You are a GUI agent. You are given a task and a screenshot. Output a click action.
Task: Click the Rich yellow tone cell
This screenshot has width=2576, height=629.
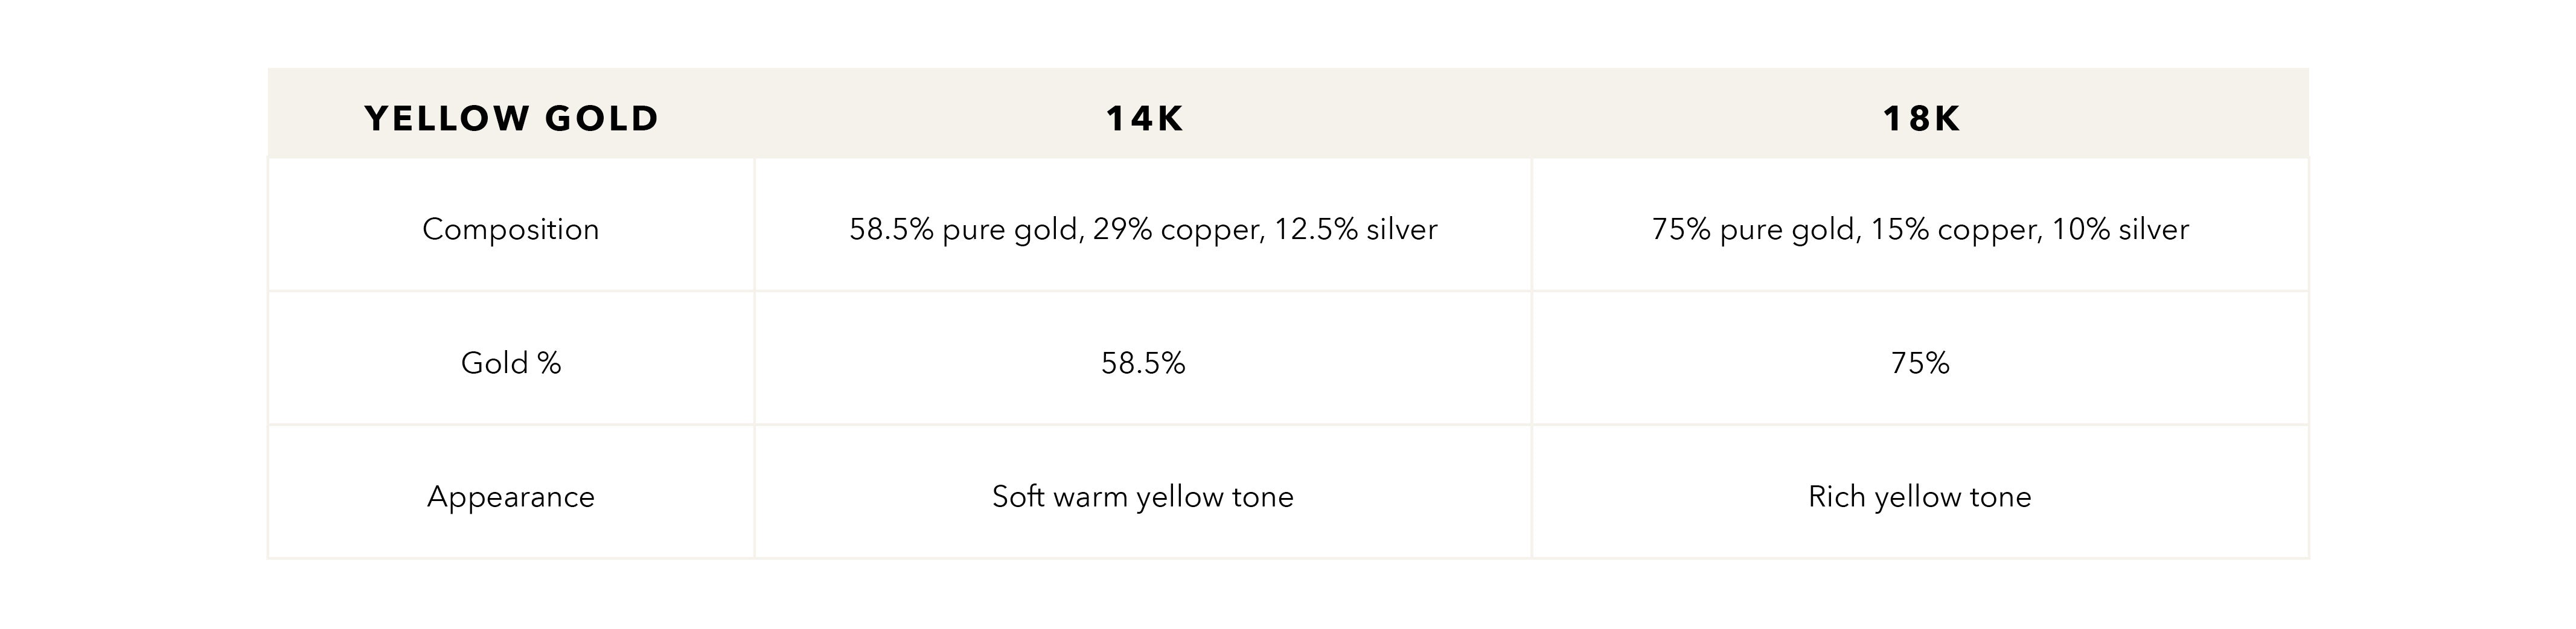click(x=1920, y=497)
